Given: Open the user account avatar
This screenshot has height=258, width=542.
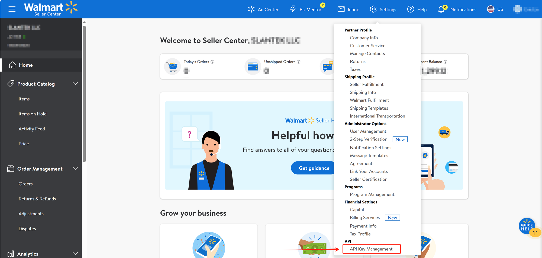Looking at the screenshot, I should click(517, 9).
